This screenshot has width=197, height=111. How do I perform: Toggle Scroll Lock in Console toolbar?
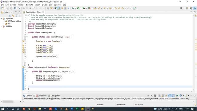coord(163,96)
